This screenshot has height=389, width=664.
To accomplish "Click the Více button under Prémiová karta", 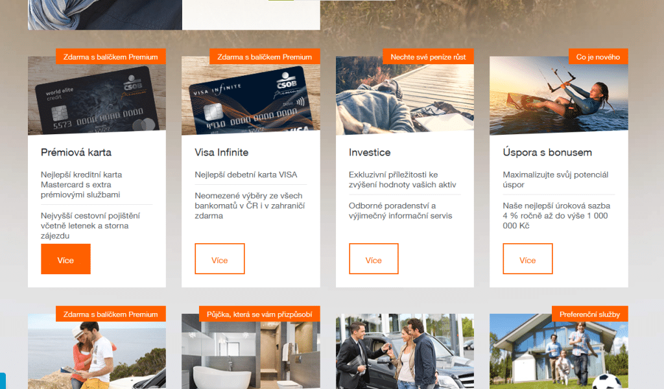I will point(65,259).
